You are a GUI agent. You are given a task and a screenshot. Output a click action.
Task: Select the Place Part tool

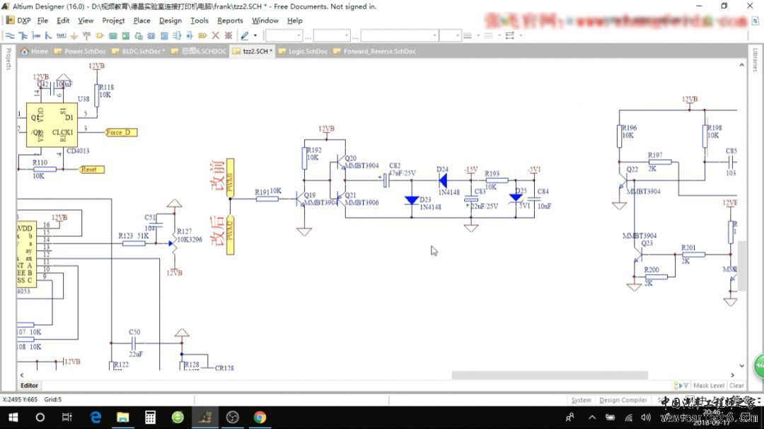pos(100,35)
